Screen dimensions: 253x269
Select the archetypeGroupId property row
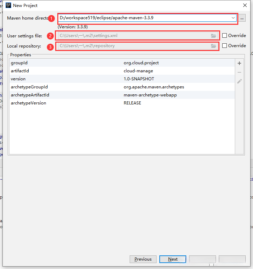pos(122,87)
